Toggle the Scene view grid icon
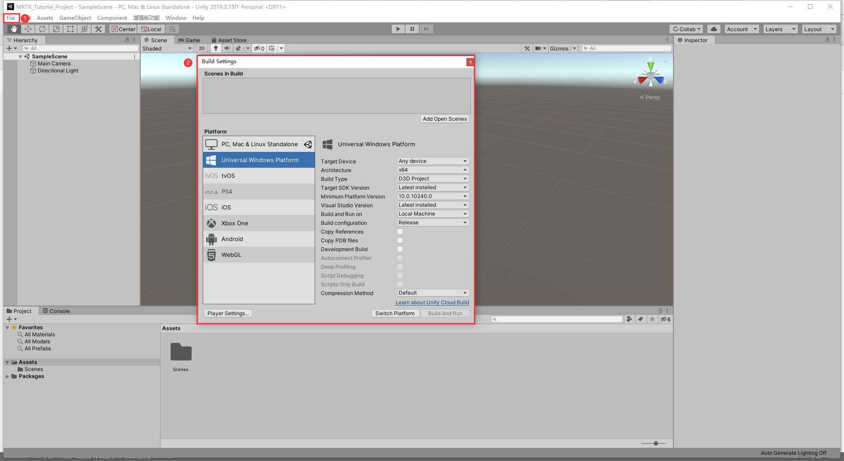The width and height of the screenshot is (844, 461). click(272, 48)
